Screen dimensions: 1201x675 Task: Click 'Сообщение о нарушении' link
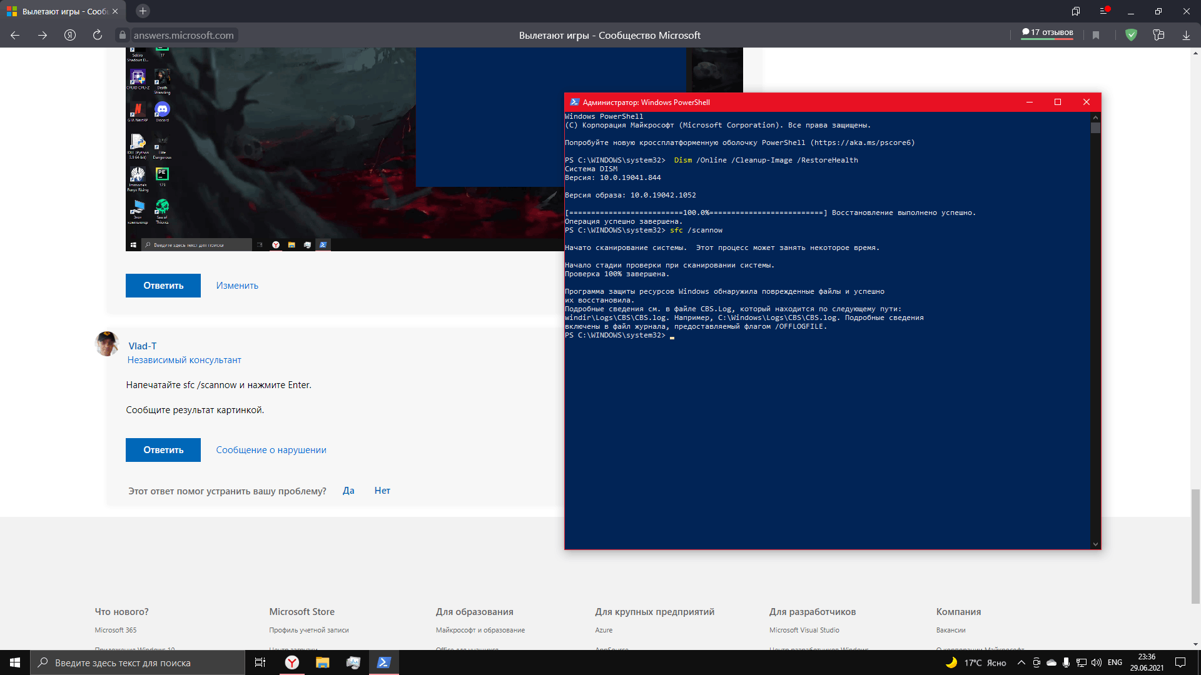271,450
